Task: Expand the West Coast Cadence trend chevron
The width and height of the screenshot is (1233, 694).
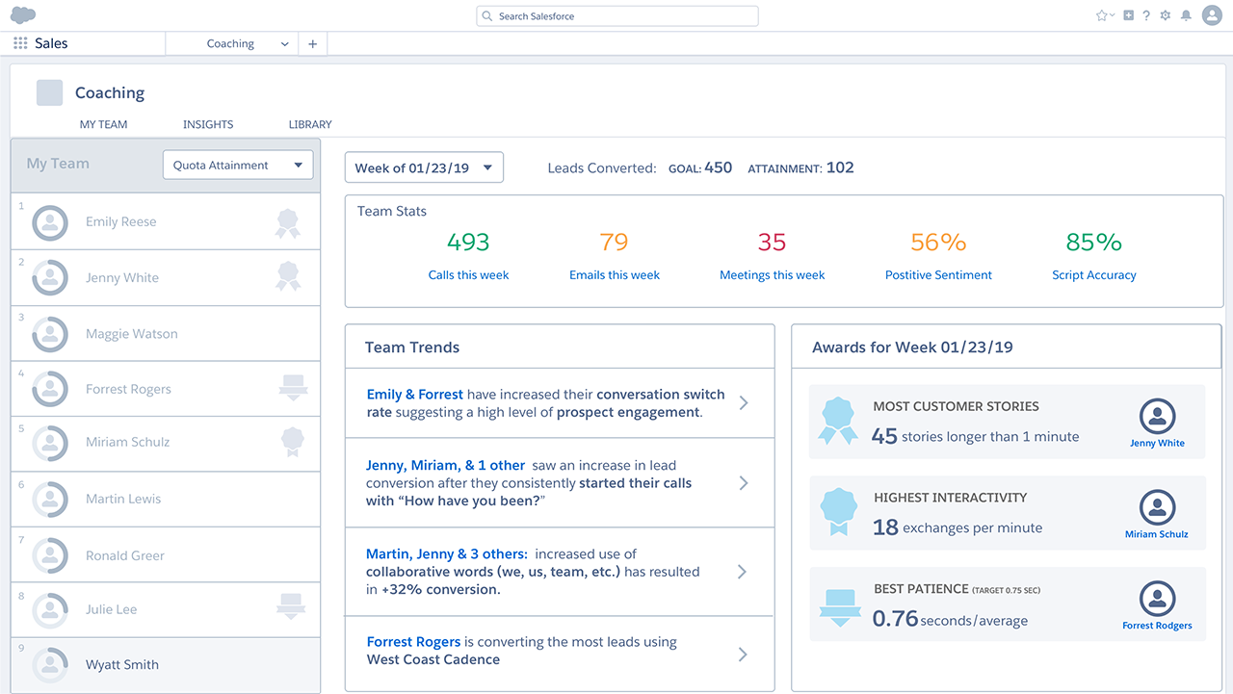Action: tap(743, 655)
